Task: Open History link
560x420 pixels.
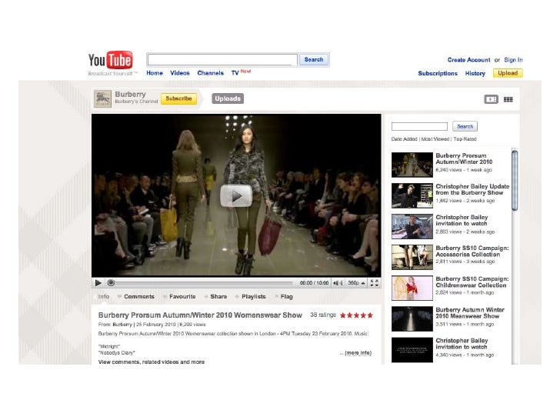Action: tap(475, 73)
